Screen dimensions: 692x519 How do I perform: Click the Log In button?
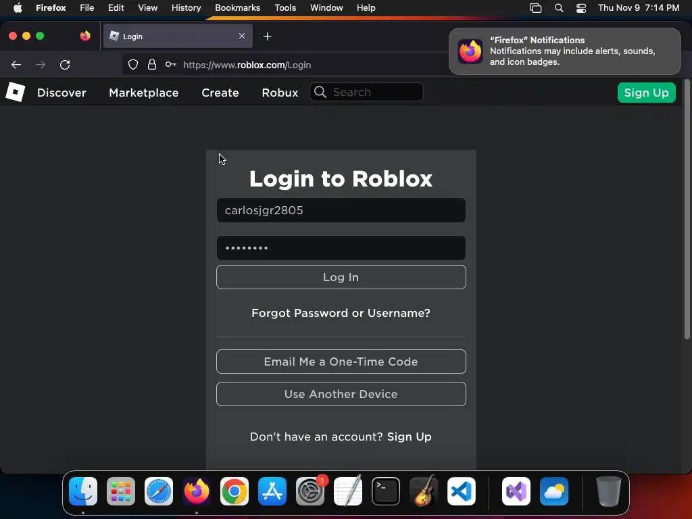(341, 277)
